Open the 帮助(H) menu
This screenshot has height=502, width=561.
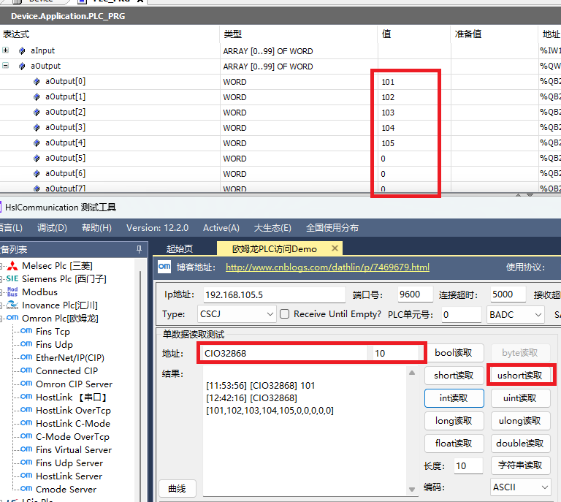pos(96,228)
